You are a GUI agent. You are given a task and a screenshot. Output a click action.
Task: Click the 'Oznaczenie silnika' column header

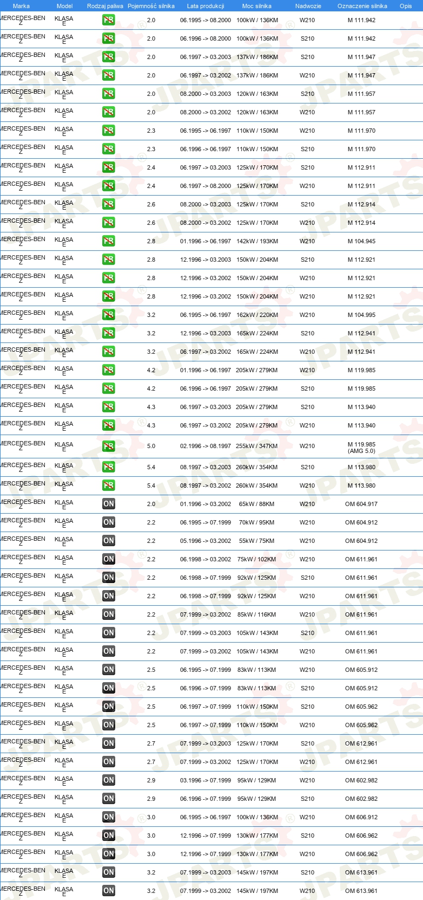click(x=362, y=6)
